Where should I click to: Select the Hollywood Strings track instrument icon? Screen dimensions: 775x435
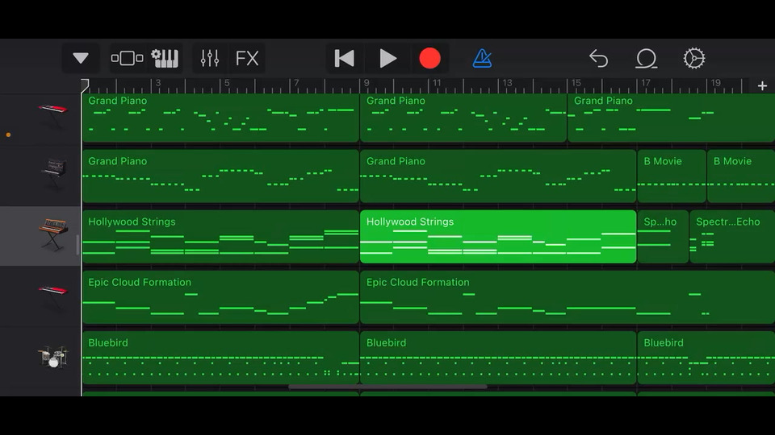point(53,234)
